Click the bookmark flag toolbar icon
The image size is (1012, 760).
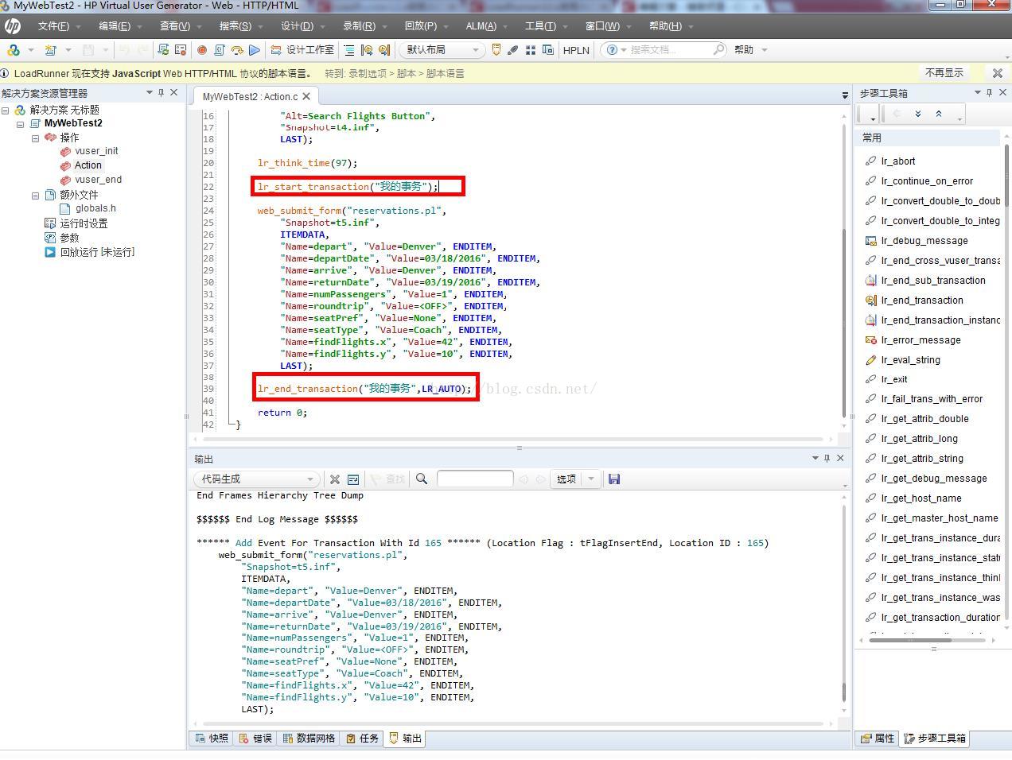pyautogui.click(x=496, y=49)
